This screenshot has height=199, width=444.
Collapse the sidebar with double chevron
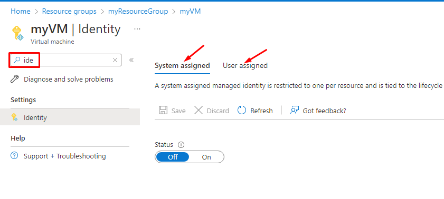pos(131,60)
